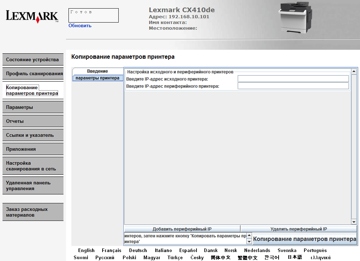Switch to параметры принтера tab
The image size is (360, 261).
point(98,78)
